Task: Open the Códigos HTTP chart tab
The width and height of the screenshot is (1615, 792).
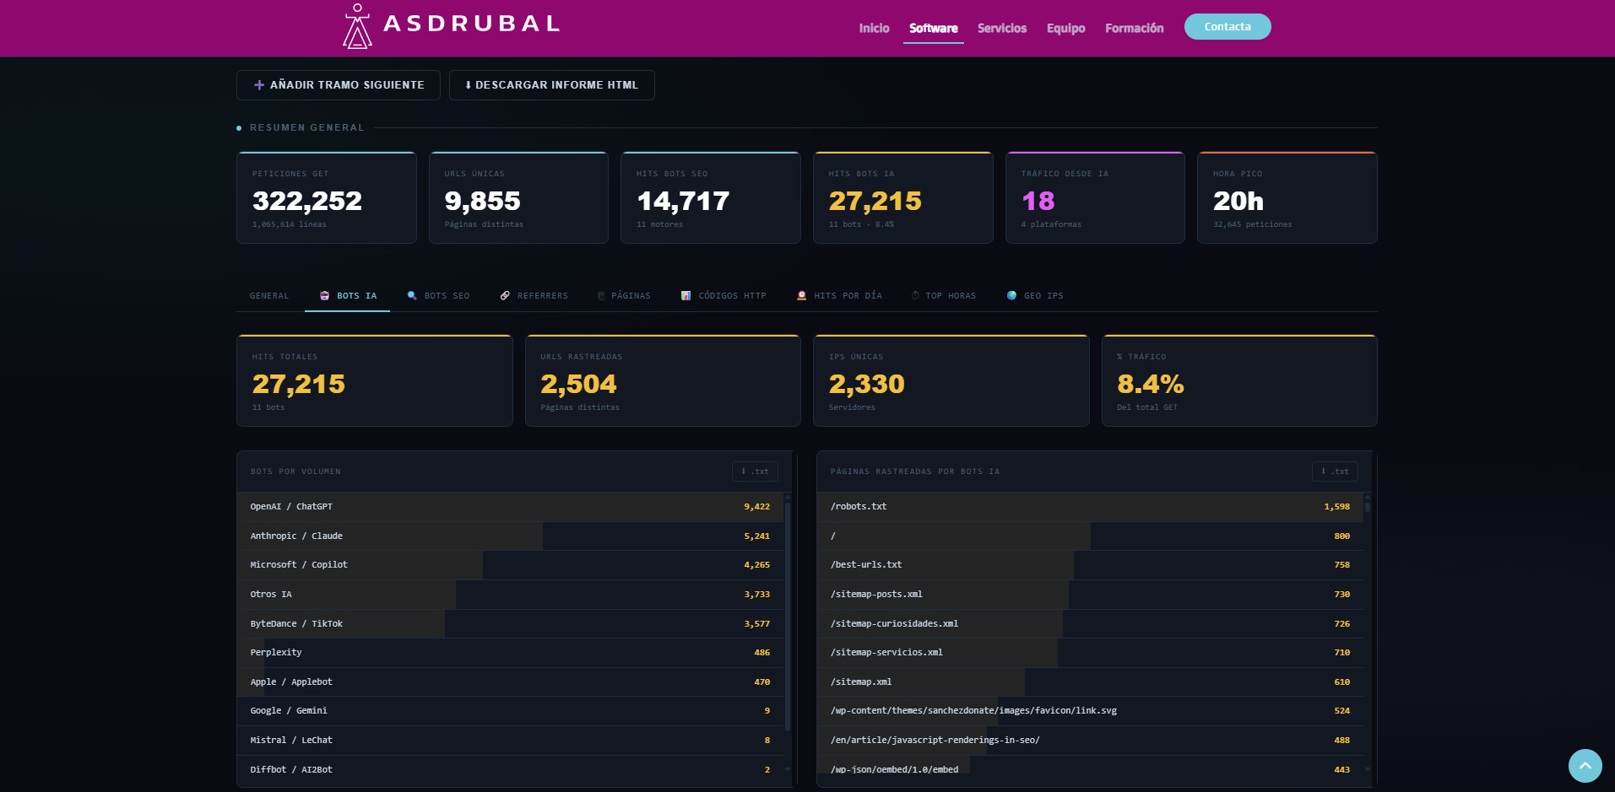Action: pos(723,296)
